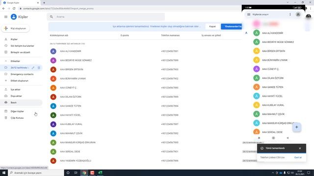Viewport: 314px width, 176px height.
Task: Click the search magnifier icon
Action: [52, 17]
